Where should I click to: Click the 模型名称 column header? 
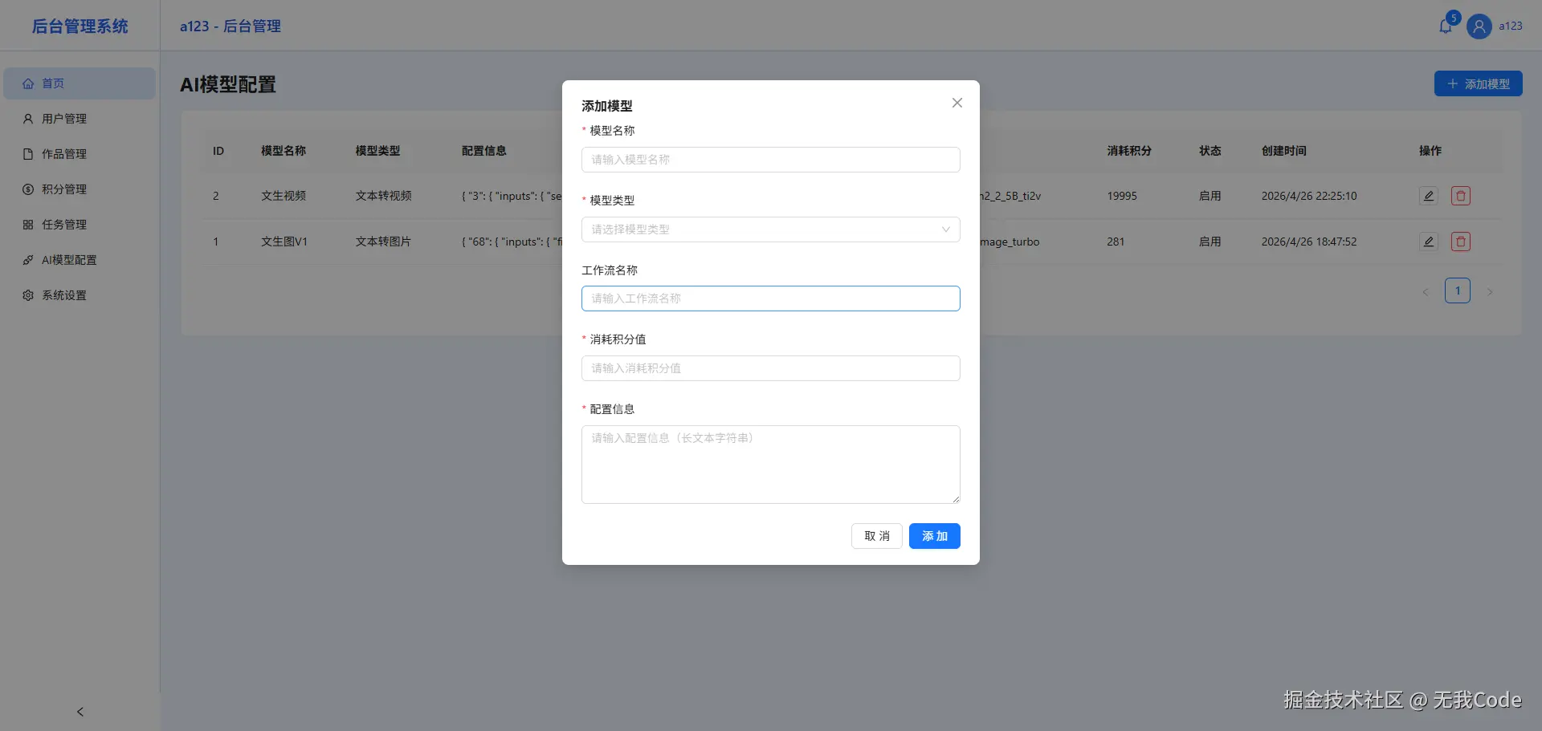[x=284, y=151]
